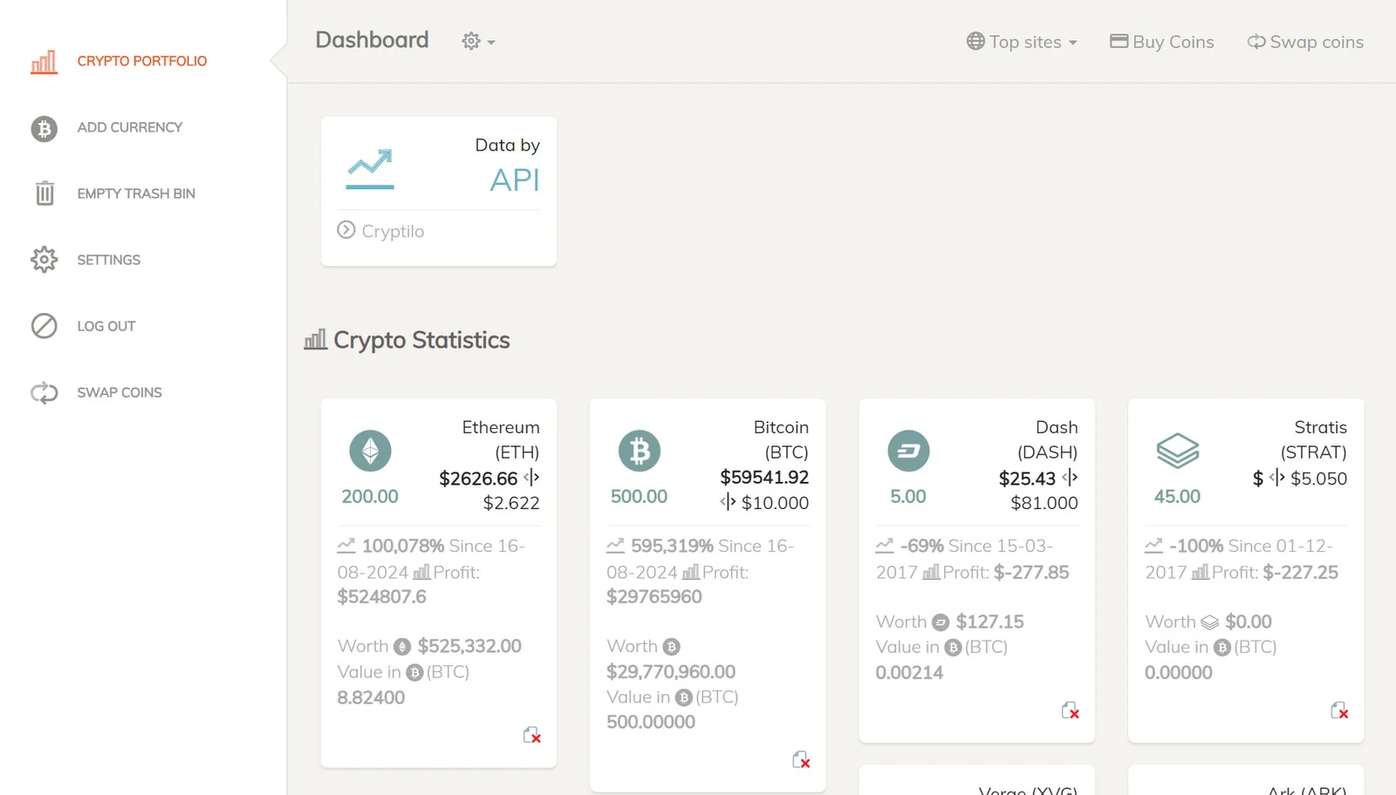Delete the Bitcoin card entry
1396x795 pixels.
pos(801,760)
